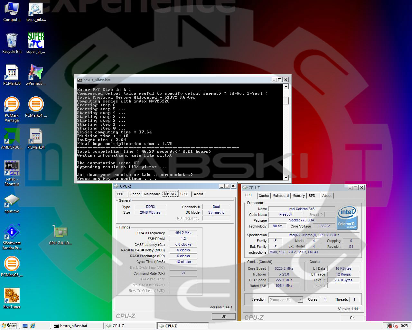The width and height of the screenshot is (412, 330).
Task: Click Command Rate 2T value
Action: [x=183, y=273]
